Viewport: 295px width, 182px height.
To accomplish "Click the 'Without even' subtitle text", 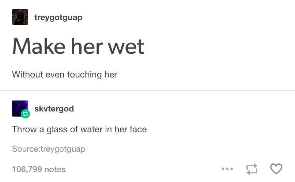I will pos(38,75).
